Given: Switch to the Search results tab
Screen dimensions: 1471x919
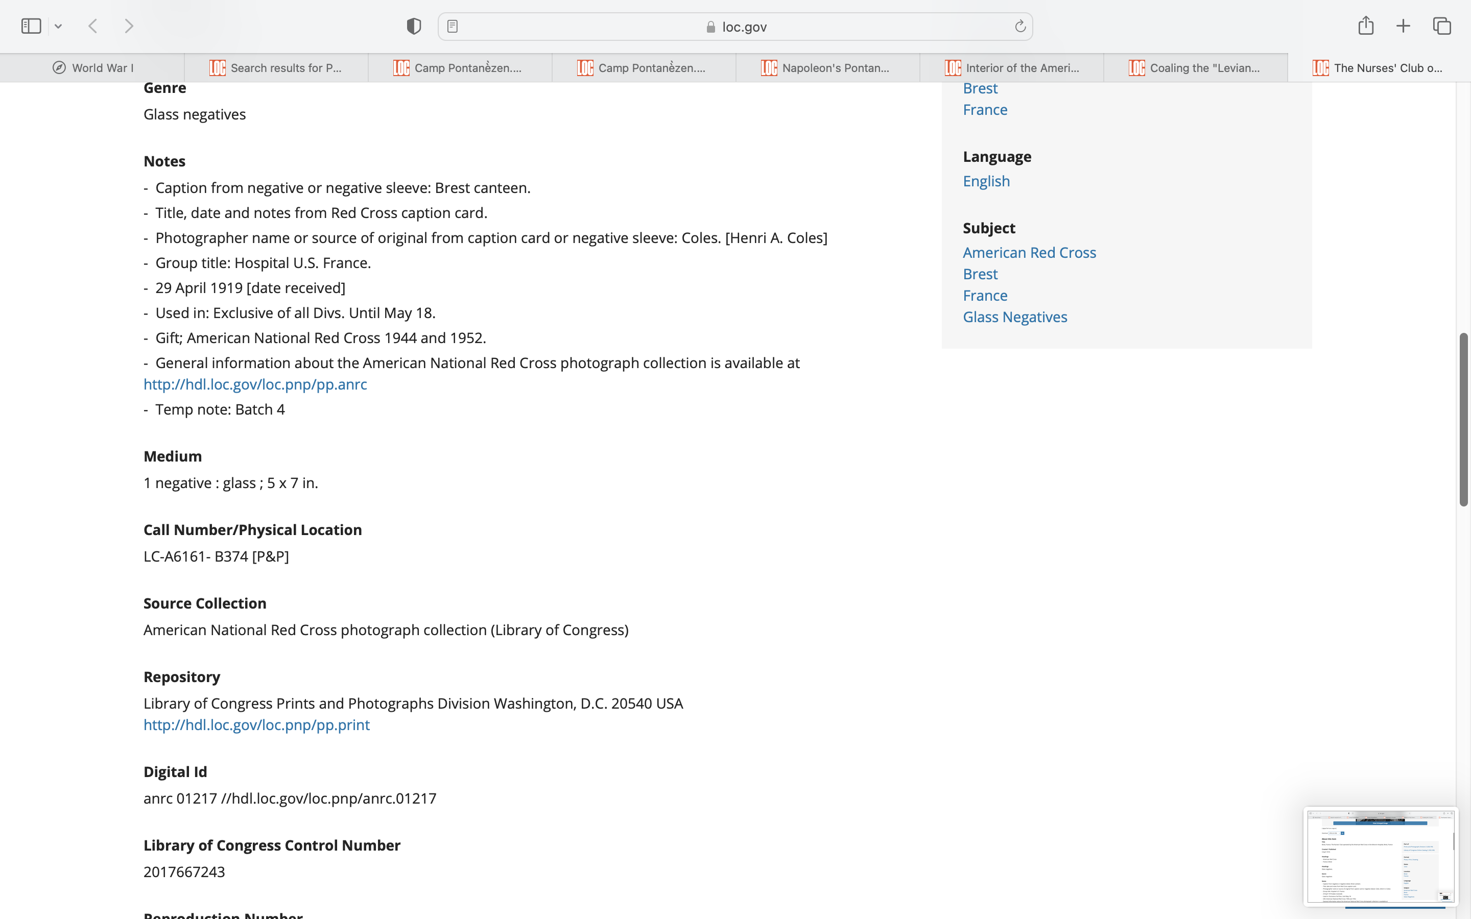Looking at the screenshot, I should click(276, 68).
